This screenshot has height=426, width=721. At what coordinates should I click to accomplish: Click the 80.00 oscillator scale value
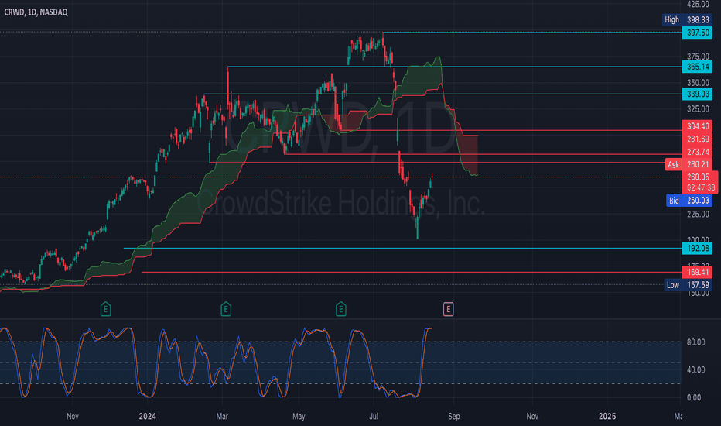click(x=695, y=342)
